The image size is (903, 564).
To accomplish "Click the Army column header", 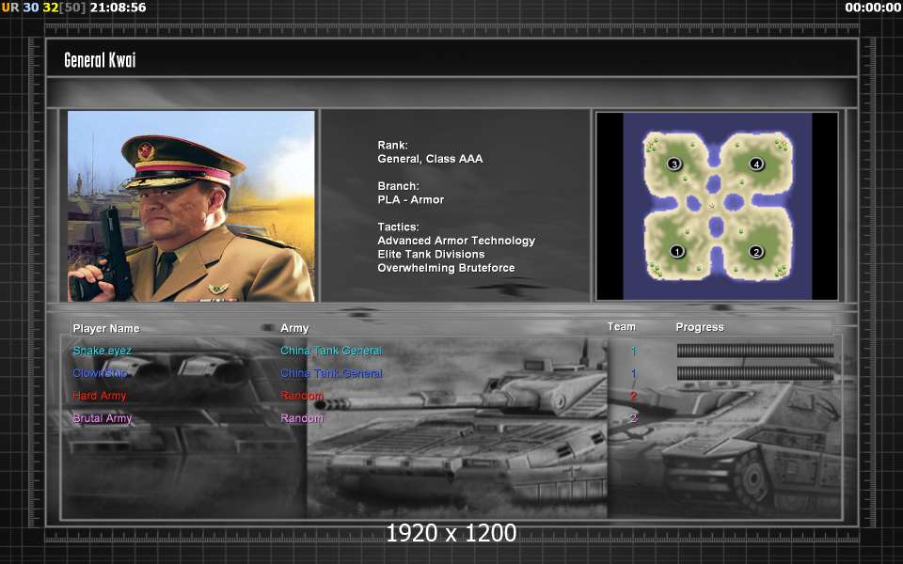I will coord(294,328).
